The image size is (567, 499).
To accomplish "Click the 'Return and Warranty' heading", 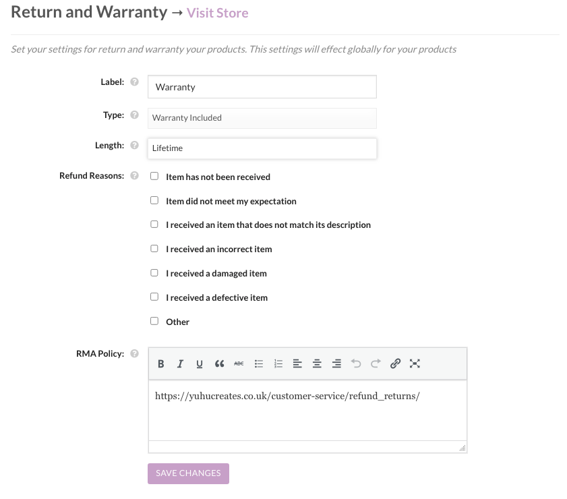I will [89, 12].
